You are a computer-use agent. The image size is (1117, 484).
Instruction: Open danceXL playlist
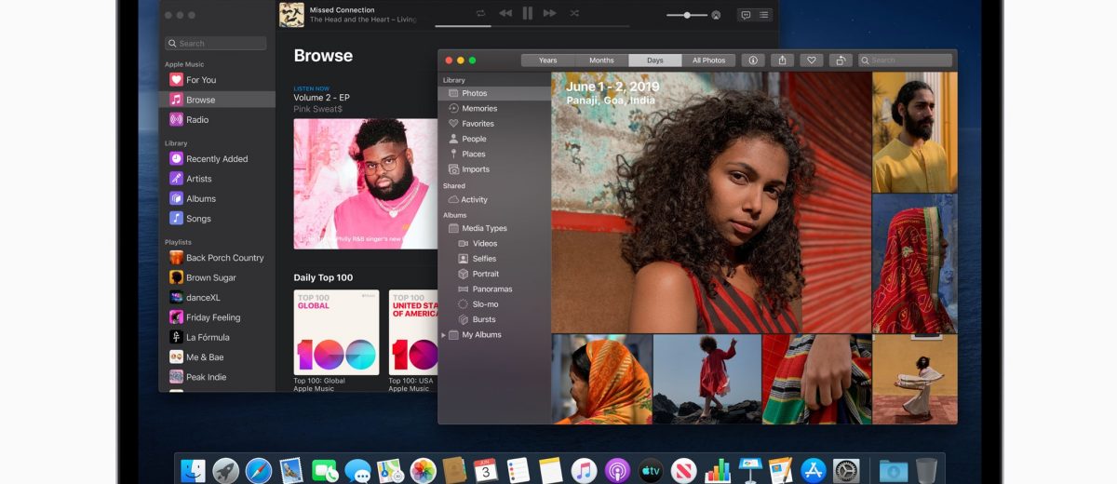tap(218, 298)
